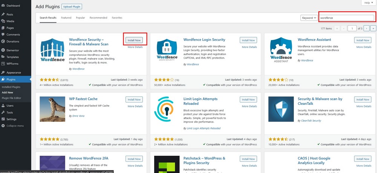The height and width of the screenshot is (173, 377).
Task: Click the Upload Plugin button
Action: [72, 7]
